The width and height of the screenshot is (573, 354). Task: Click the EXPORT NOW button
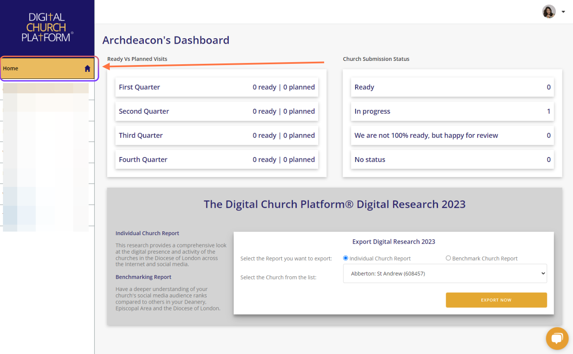(496, 300)
